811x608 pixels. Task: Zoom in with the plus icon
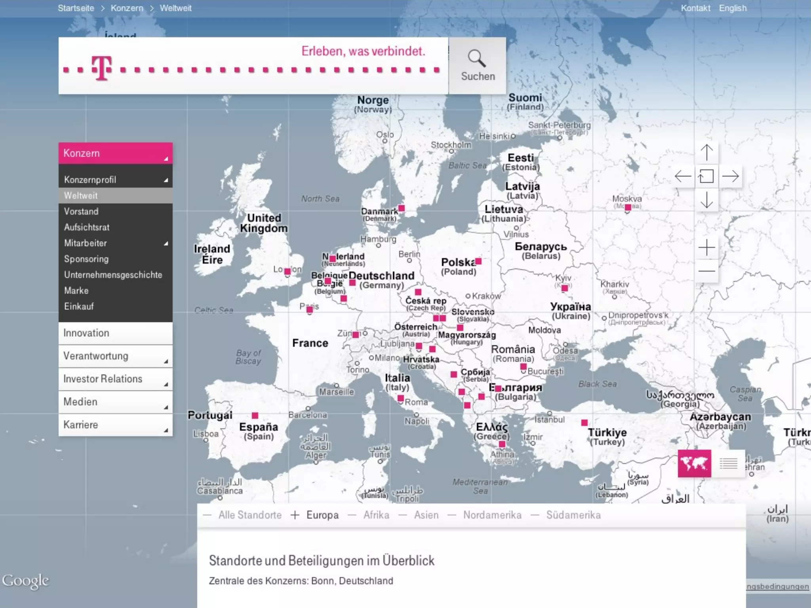pyautogui.click(x=706, y=248)
